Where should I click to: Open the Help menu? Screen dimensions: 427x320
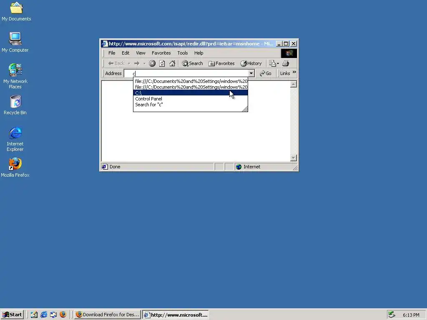click(x=198, y=53)
